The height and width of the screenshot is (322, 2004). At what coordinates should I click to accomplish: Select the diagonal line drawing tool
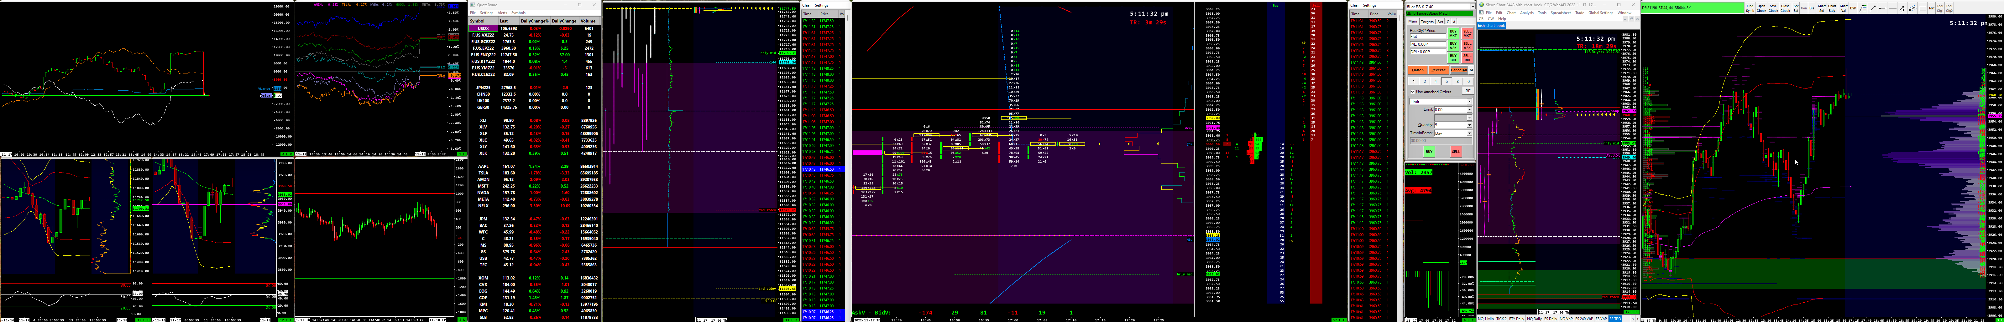1872,8
